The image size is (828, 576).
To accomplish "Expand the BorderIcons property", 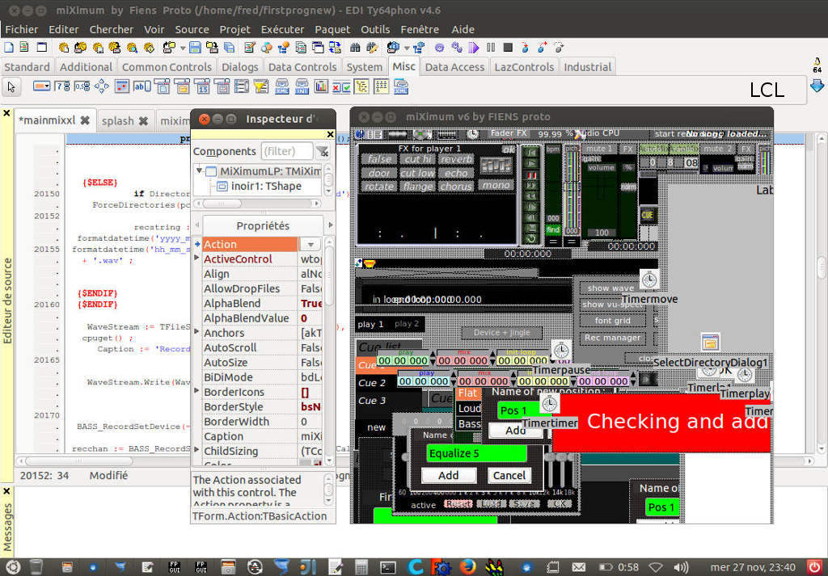I will pos(197,391).
